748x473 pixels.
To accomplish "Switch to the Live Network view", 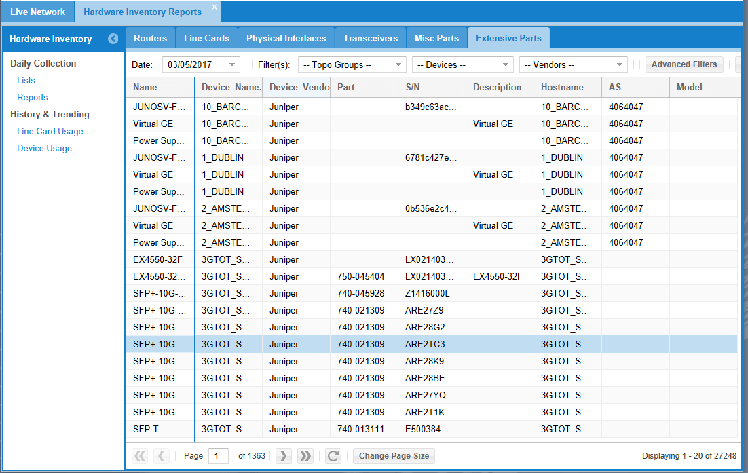I will [x=37, y=11].
